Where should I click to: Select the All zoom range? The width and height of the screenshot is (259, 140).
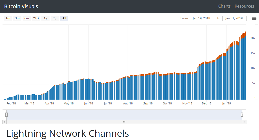[64, 18]
